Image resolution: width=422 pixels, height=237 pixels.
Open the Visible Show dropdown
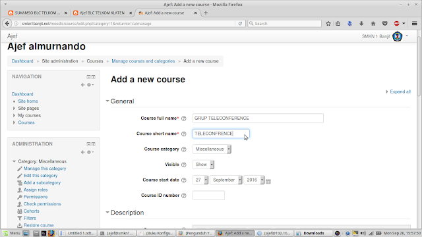[x=203, y=165]
